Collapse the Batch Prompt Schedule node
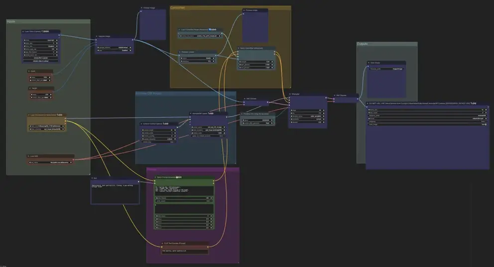 154,177
